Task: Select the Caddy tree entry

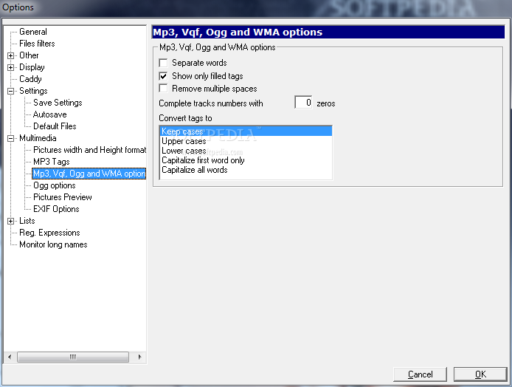Action: 30,79
